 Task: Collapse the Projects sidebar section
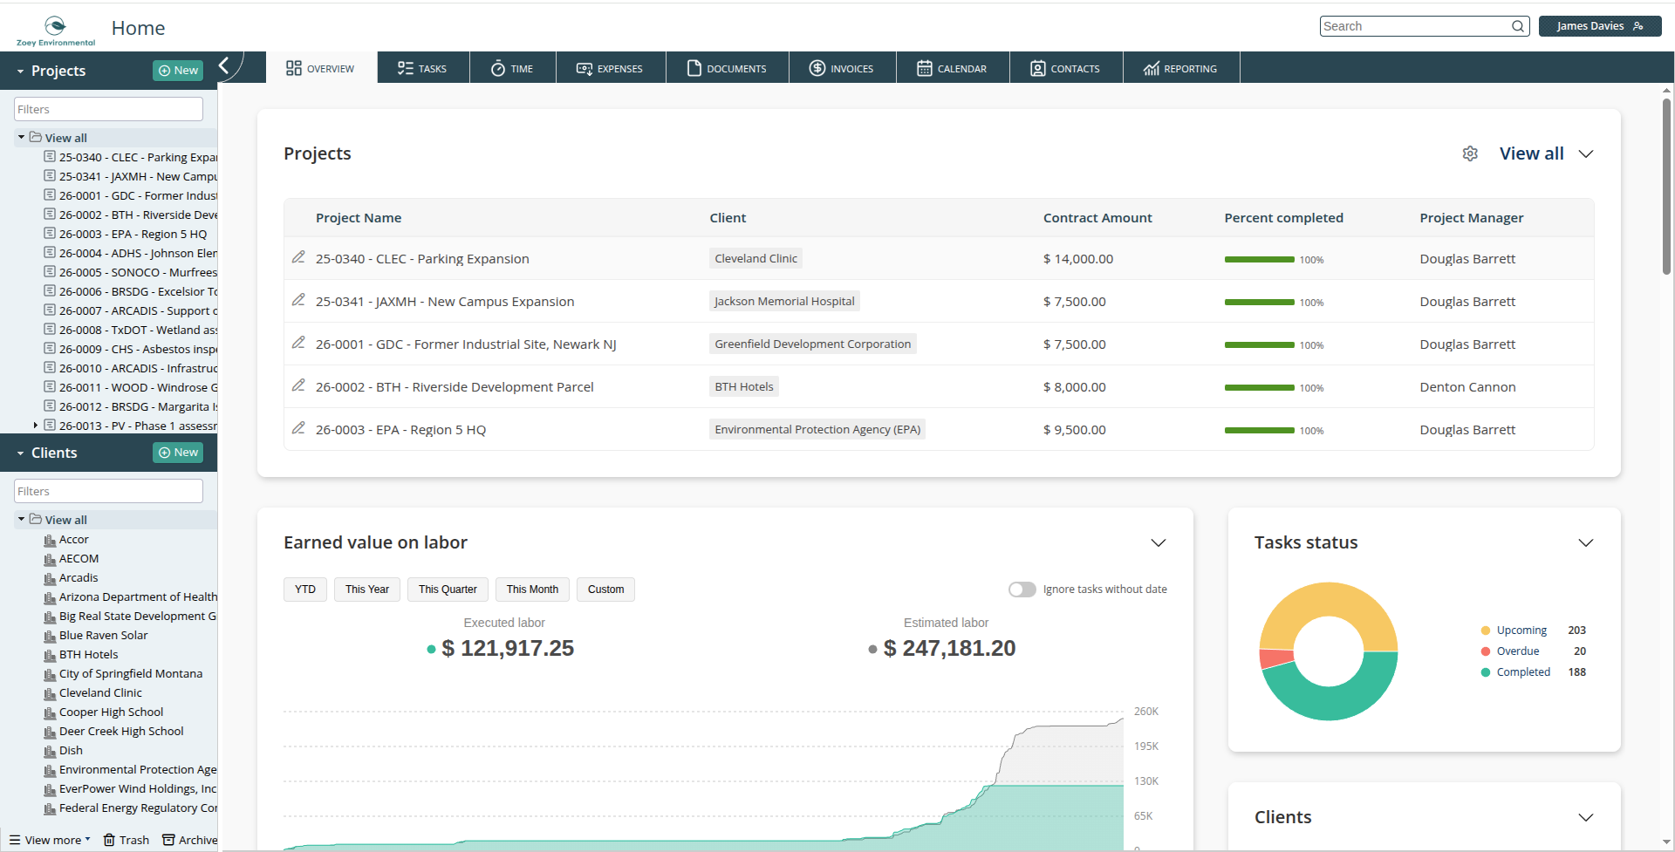[20, 72]
